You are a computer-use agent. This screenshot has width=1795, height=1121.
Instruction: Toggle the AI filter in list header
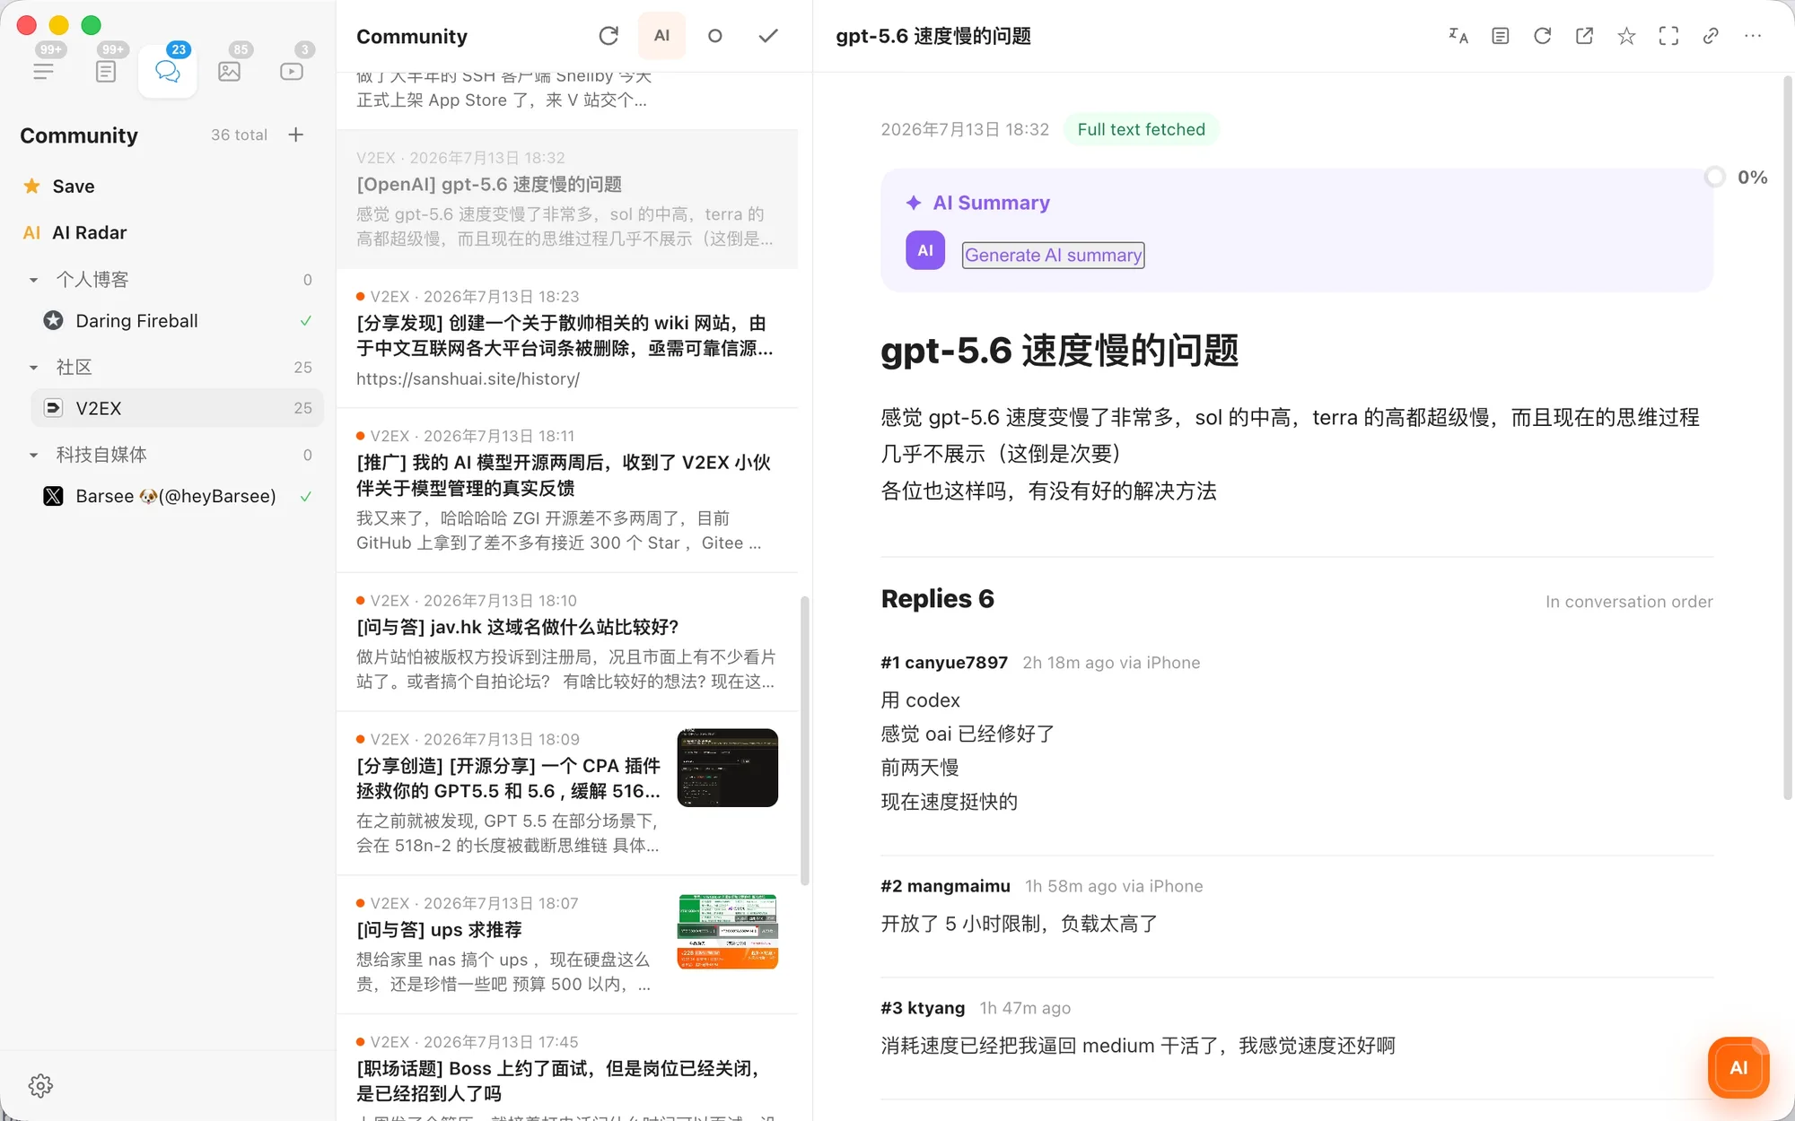click(661, 36)
